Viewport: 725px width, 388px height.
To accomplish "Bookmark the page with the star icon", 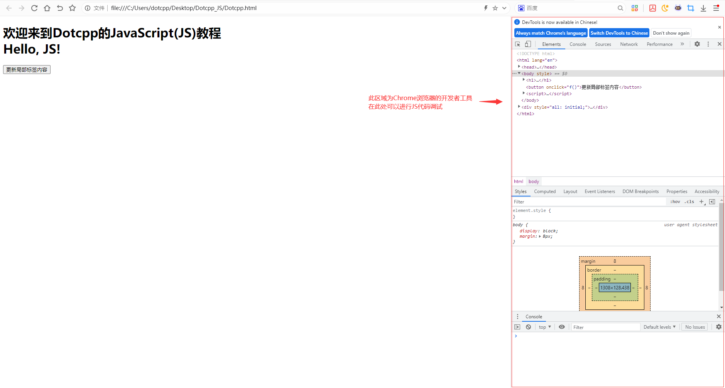I will coord(73,8).
